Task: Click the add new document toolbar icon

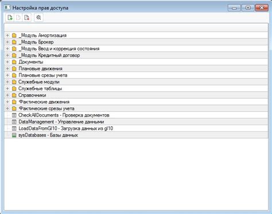Action: pyautogui.click(x=10, y=18)
